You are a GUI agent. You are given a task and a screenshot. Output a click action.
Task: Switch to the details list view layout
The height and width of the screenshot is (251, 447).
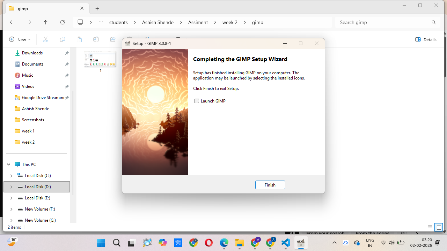click(x=430, y=227)
